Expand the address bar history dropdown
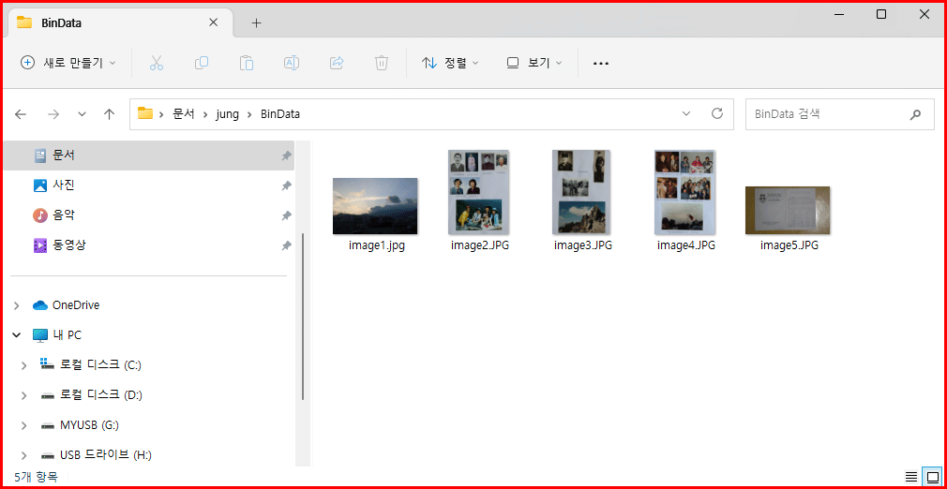This screenshot has height=489, width=947. 686,113
